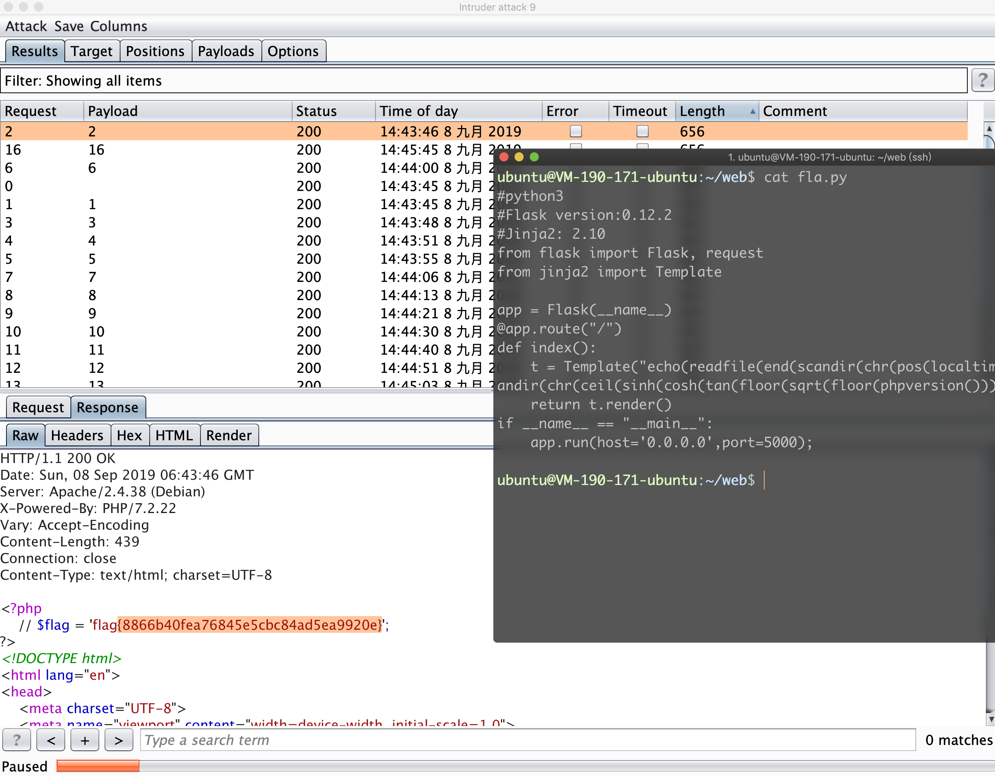Click the search help question mark button
This screenshot has height=776, width=995.
(17, 740)
